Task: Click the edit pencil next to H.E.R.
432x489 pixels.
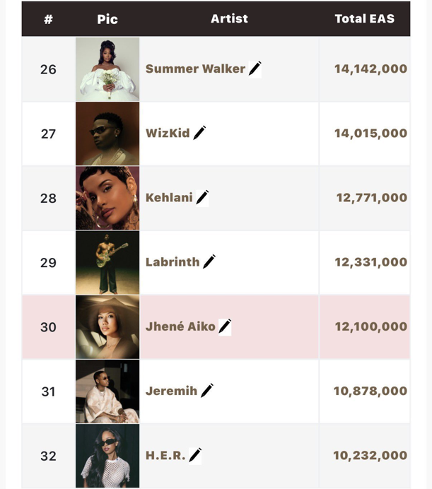Action: click(x=195, y=455)
